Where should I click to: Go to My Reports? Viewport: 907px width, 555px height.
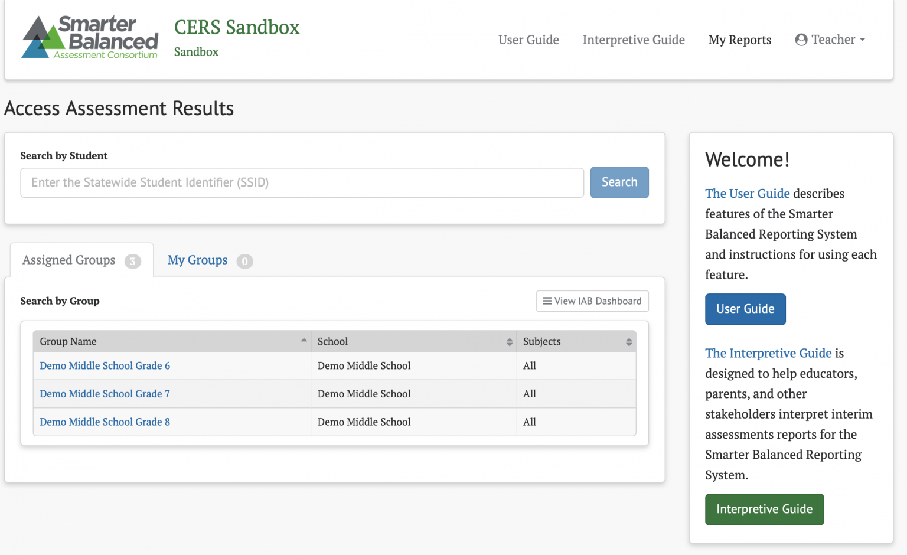739,40
